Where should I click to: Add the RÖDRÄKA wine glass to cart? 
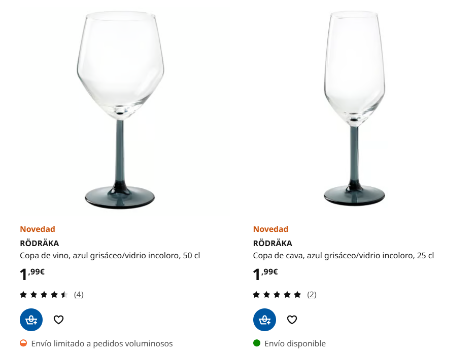[31, 320]
